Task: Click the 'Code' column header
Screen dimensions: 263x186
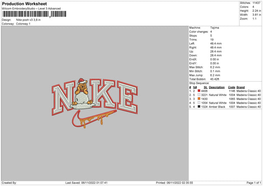Action: tap(231, 87)
